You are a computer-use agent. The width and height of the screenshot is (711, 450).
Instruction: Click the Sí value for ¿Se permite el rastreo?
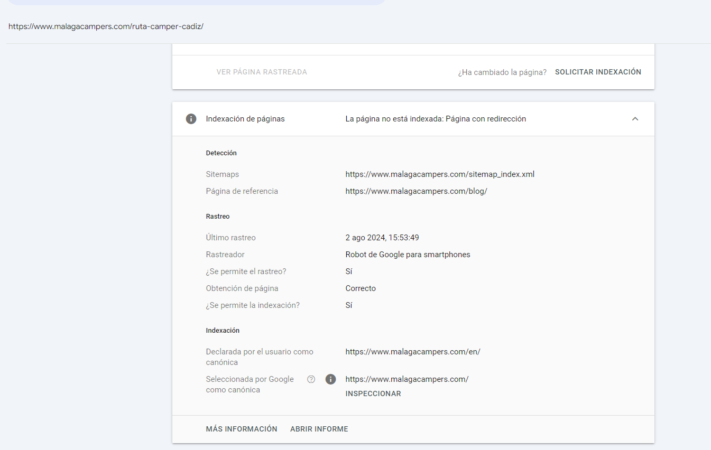(349, 271)
